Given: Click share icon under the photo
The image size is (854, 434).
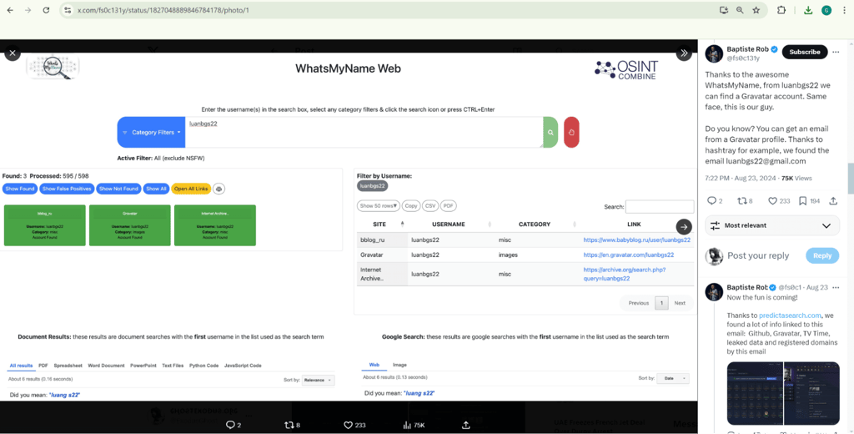Looking at the screenshot, I should pyautogui.click(x=465, y=425).
